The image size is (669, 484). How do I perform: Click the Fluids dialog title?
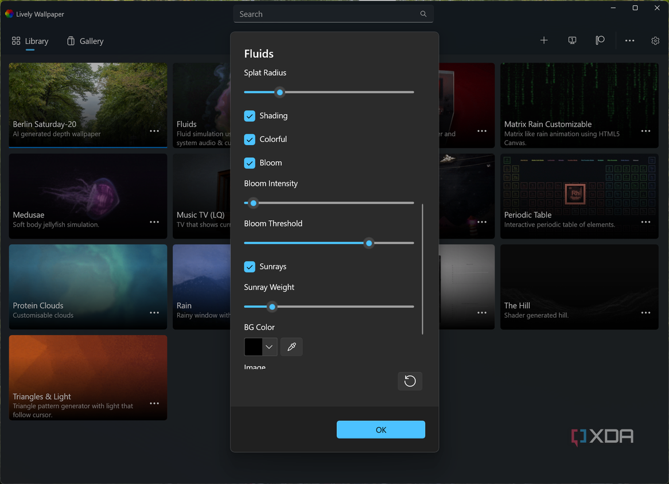click(x=259, y=54)
